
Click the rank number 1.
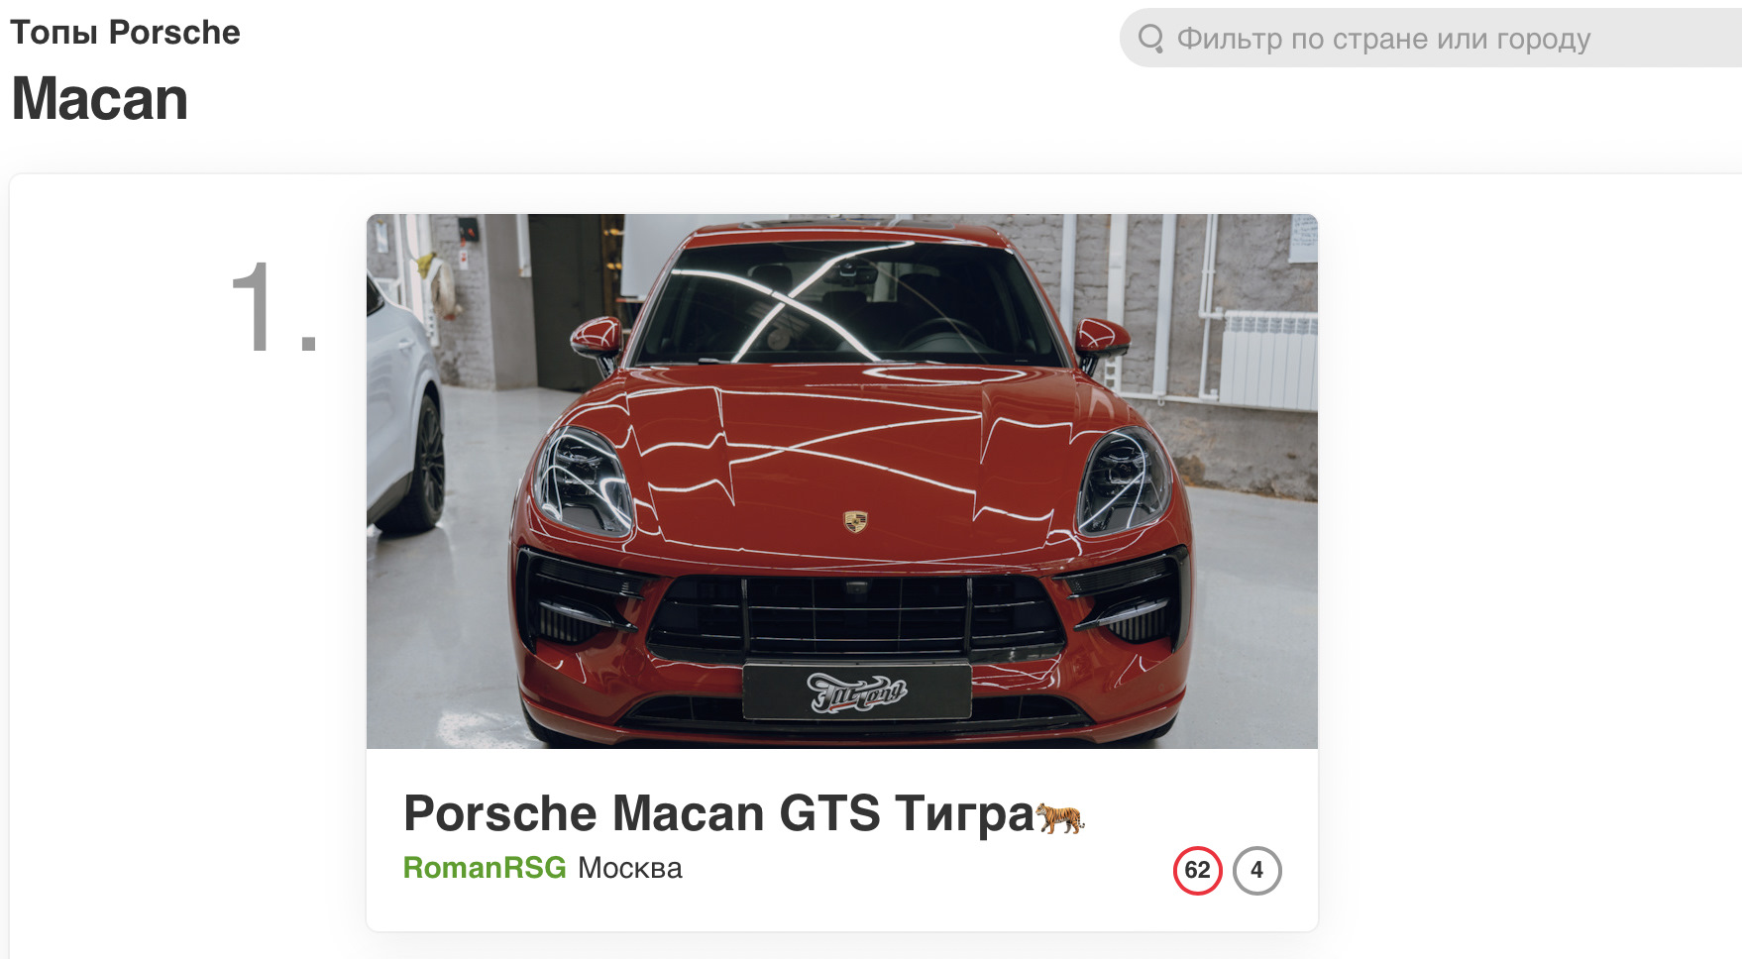click(x=273, y=308)
